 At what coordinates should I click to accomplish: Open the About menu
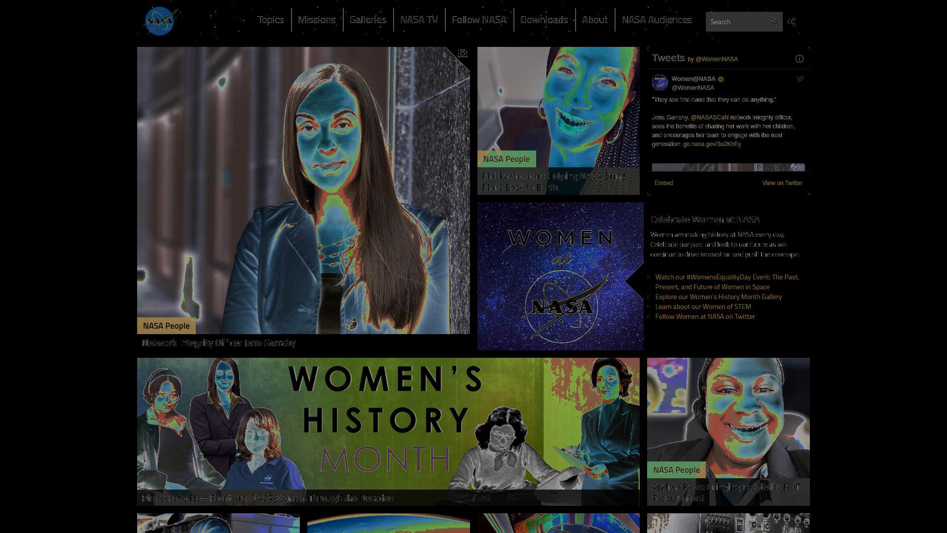pos(595,20)
